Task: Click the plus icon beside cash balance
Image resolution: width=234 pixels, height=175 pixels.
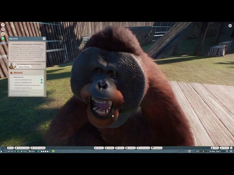Action: pos(18,151)
